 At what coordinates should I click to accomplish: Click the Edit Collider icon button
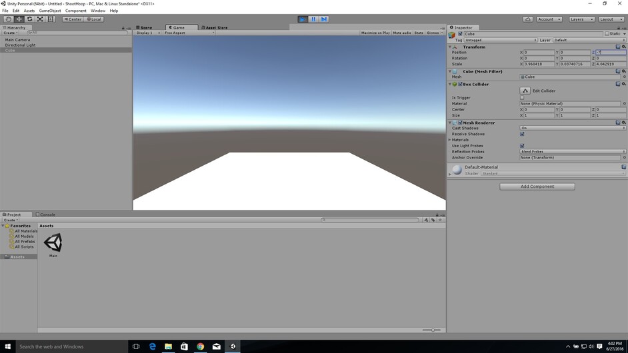coord(525,91)
